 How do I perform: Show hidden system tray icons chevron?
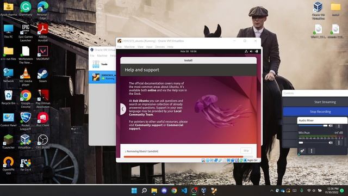(x=272, y=191)
